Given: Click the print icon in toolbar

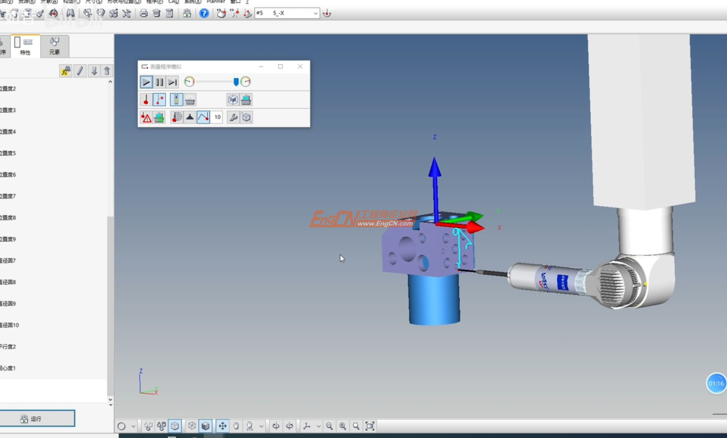Looking at the screenshot, I should (144, 13).
